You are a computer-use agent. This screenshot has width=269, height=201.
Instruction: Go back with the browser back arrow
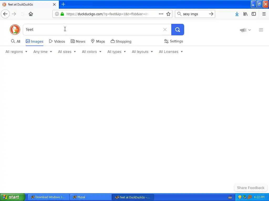click(x=5, y=14)
